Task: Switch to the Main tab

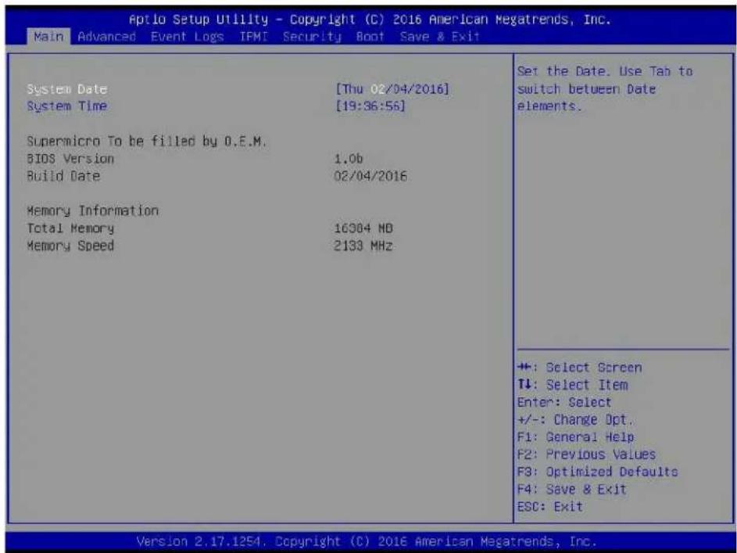Action: [x=49, y=37]
